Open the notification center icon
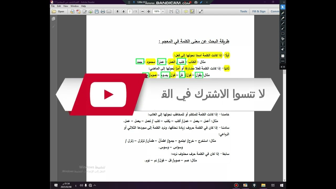 pyautogui.click(x=56, y=185)
